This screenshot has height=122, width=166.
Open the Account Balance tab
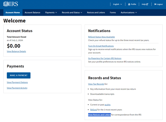point(32,12)
